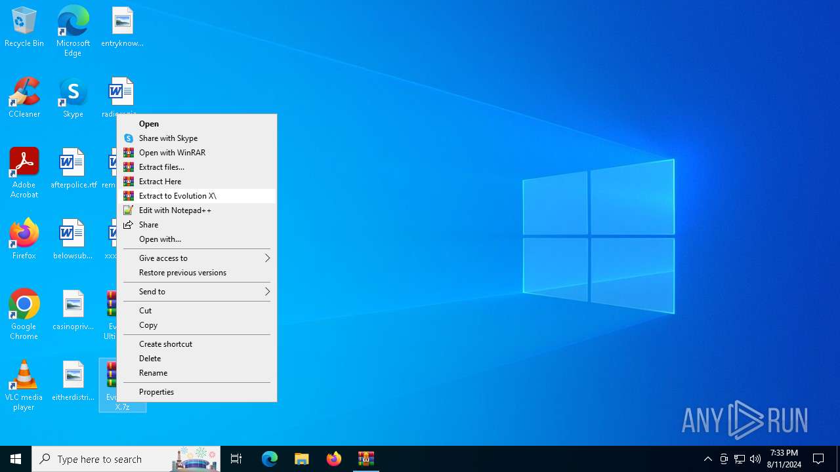Choose Extract Here option

coord(197,182)
